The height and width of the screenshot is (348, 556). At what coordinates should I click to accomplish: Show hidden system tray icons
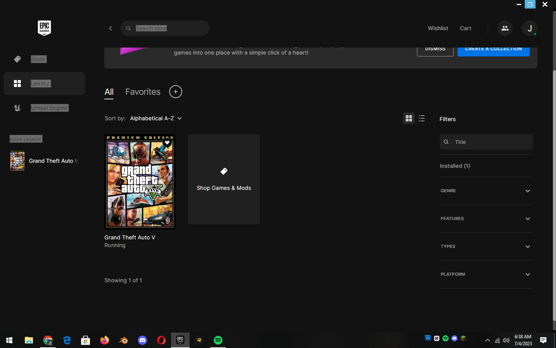click(x=487, y=340)
